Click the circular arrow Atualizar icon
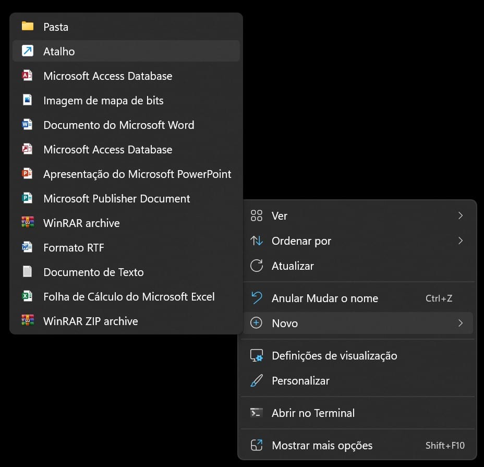The image size is (484, 467). (x=257, y=266)
